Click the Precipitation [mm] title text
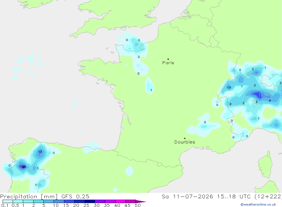282x207 pixels. tap(29, 196)
